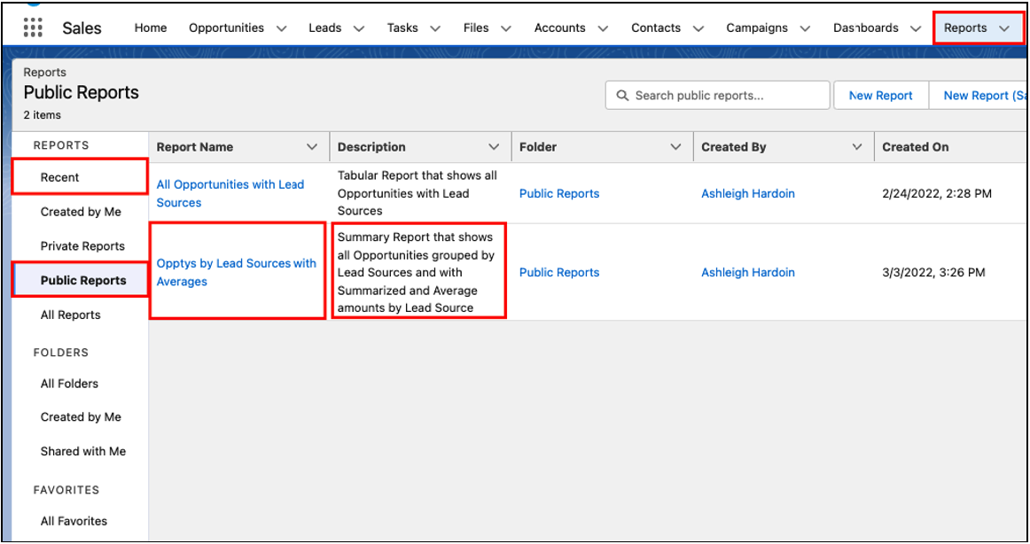Image resolution: width=1030 pixels, height=544 pixels.
Task: Switch to the Home tab
Action: point(151,27)
